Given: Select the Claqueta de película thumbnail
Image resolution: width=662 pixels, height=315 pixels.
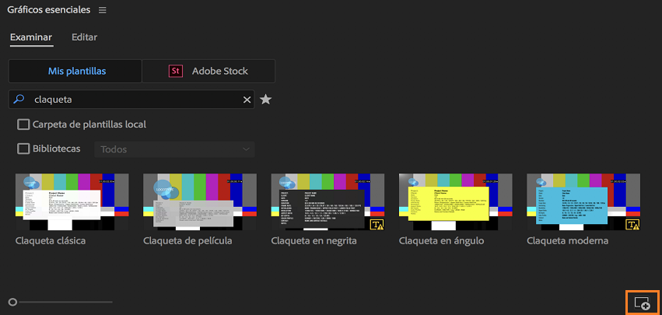Looking at the screenshot, I should coord(200,202).
